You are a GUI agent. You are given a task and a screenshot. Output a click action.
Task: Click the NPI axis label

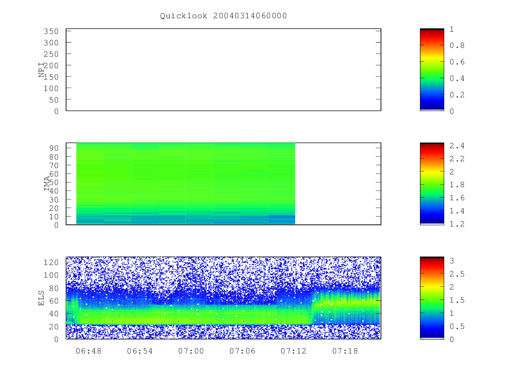tap(41, 70)
